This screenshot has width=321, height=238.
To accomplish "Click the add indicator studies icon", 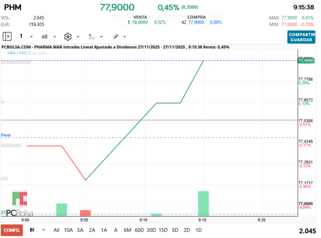I will [x=91, y=36].
